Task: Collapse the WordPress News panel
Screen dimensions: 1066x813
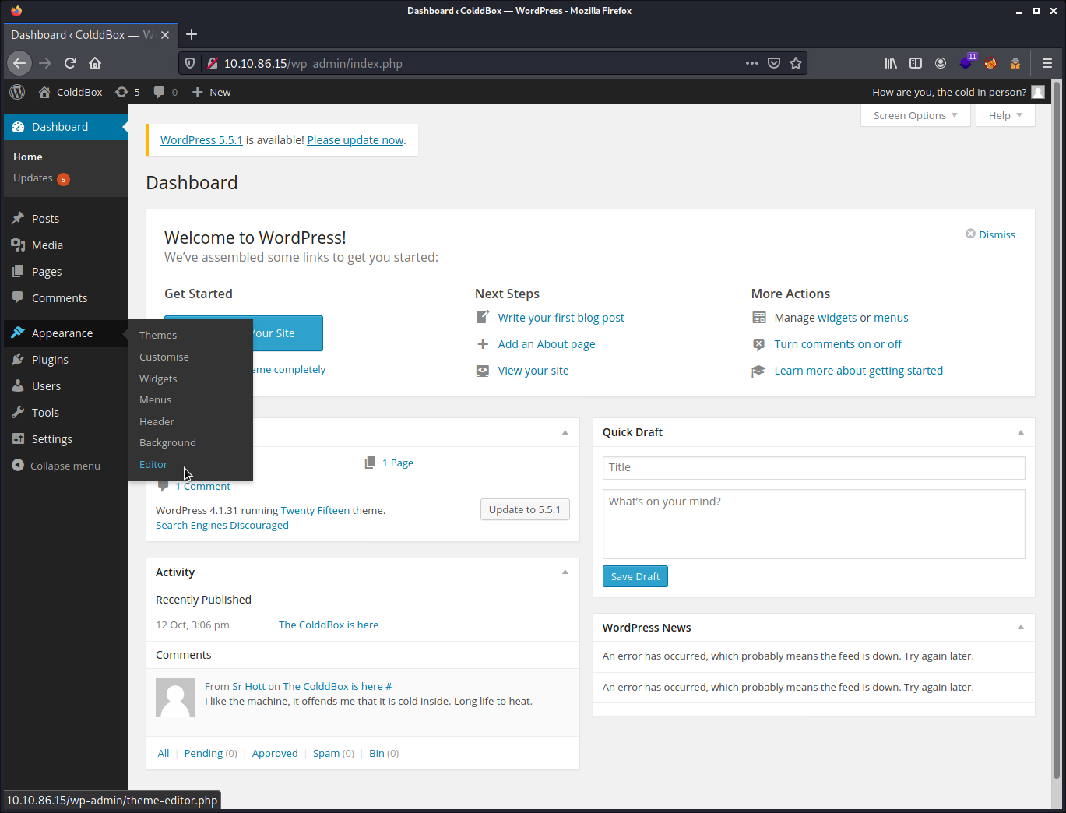Action: point(1021,627)
